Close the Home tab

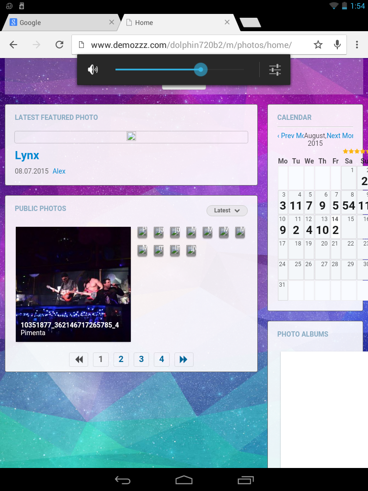click(x=227, y=22)
